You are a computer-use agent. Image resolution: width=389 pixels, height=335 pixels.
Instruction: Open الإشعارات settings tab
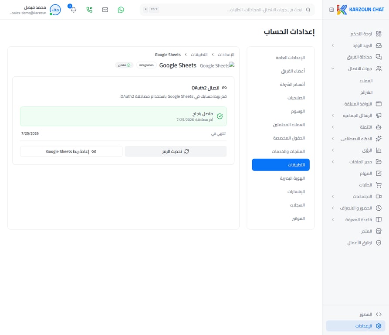[x=281, y=192]
